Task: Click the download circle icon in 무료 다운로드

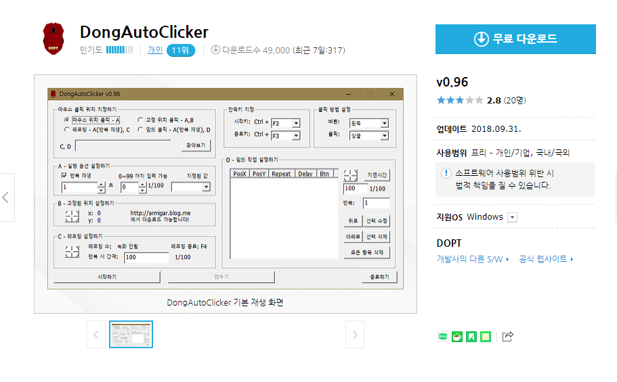Action: 482,39
